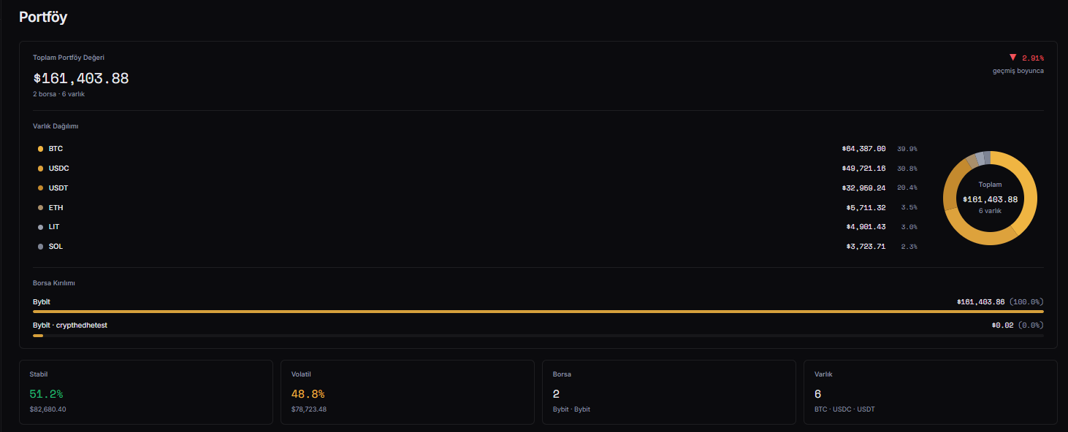The height and width of the screenshot is (432, 1068).
Task: Select the USDC asset name
Action: click(x=59, y=169)
